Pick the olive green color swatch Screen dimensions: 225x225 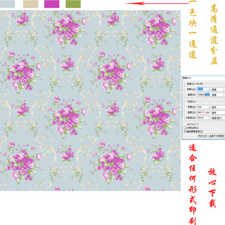(x=73, y=4)
